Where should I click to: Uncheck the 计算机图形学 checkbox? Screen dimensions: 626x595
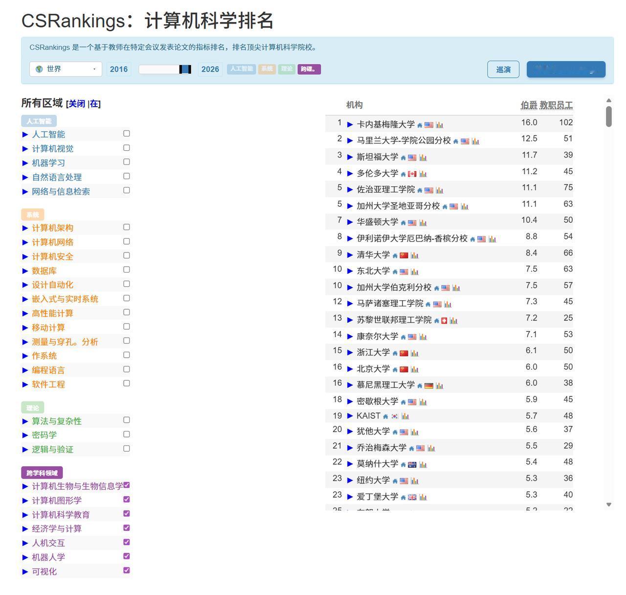127,500
